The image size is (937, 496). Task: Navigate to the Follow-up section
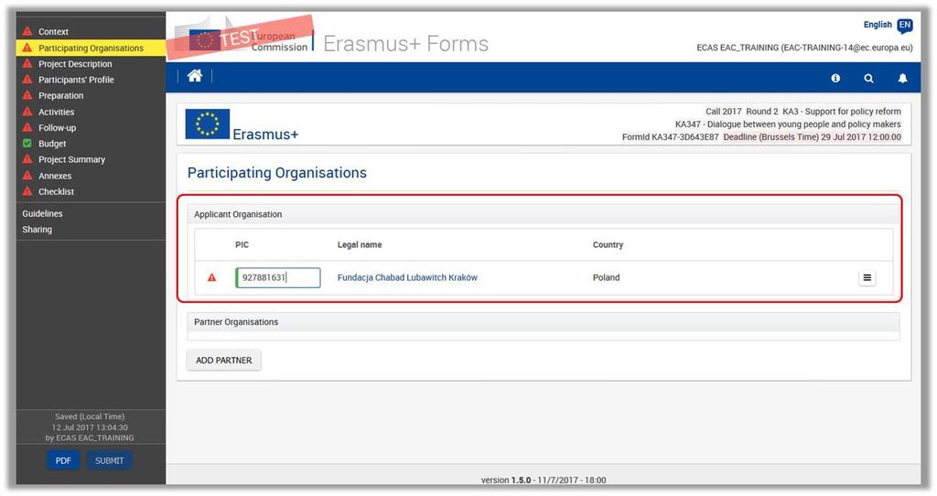point(58,128)
